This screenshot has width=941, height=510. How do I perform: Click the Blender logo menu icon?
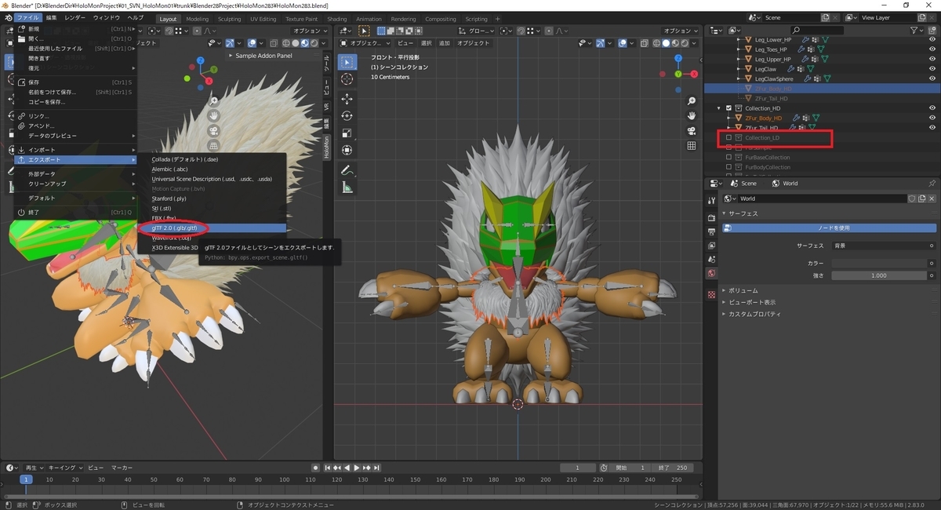[x=9, y=18]
